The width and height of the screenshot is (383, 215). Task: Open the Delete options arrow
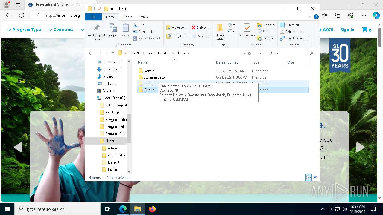(209, 27)
